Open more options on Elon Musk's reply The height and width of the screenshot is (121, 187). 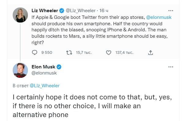(171, 67)
